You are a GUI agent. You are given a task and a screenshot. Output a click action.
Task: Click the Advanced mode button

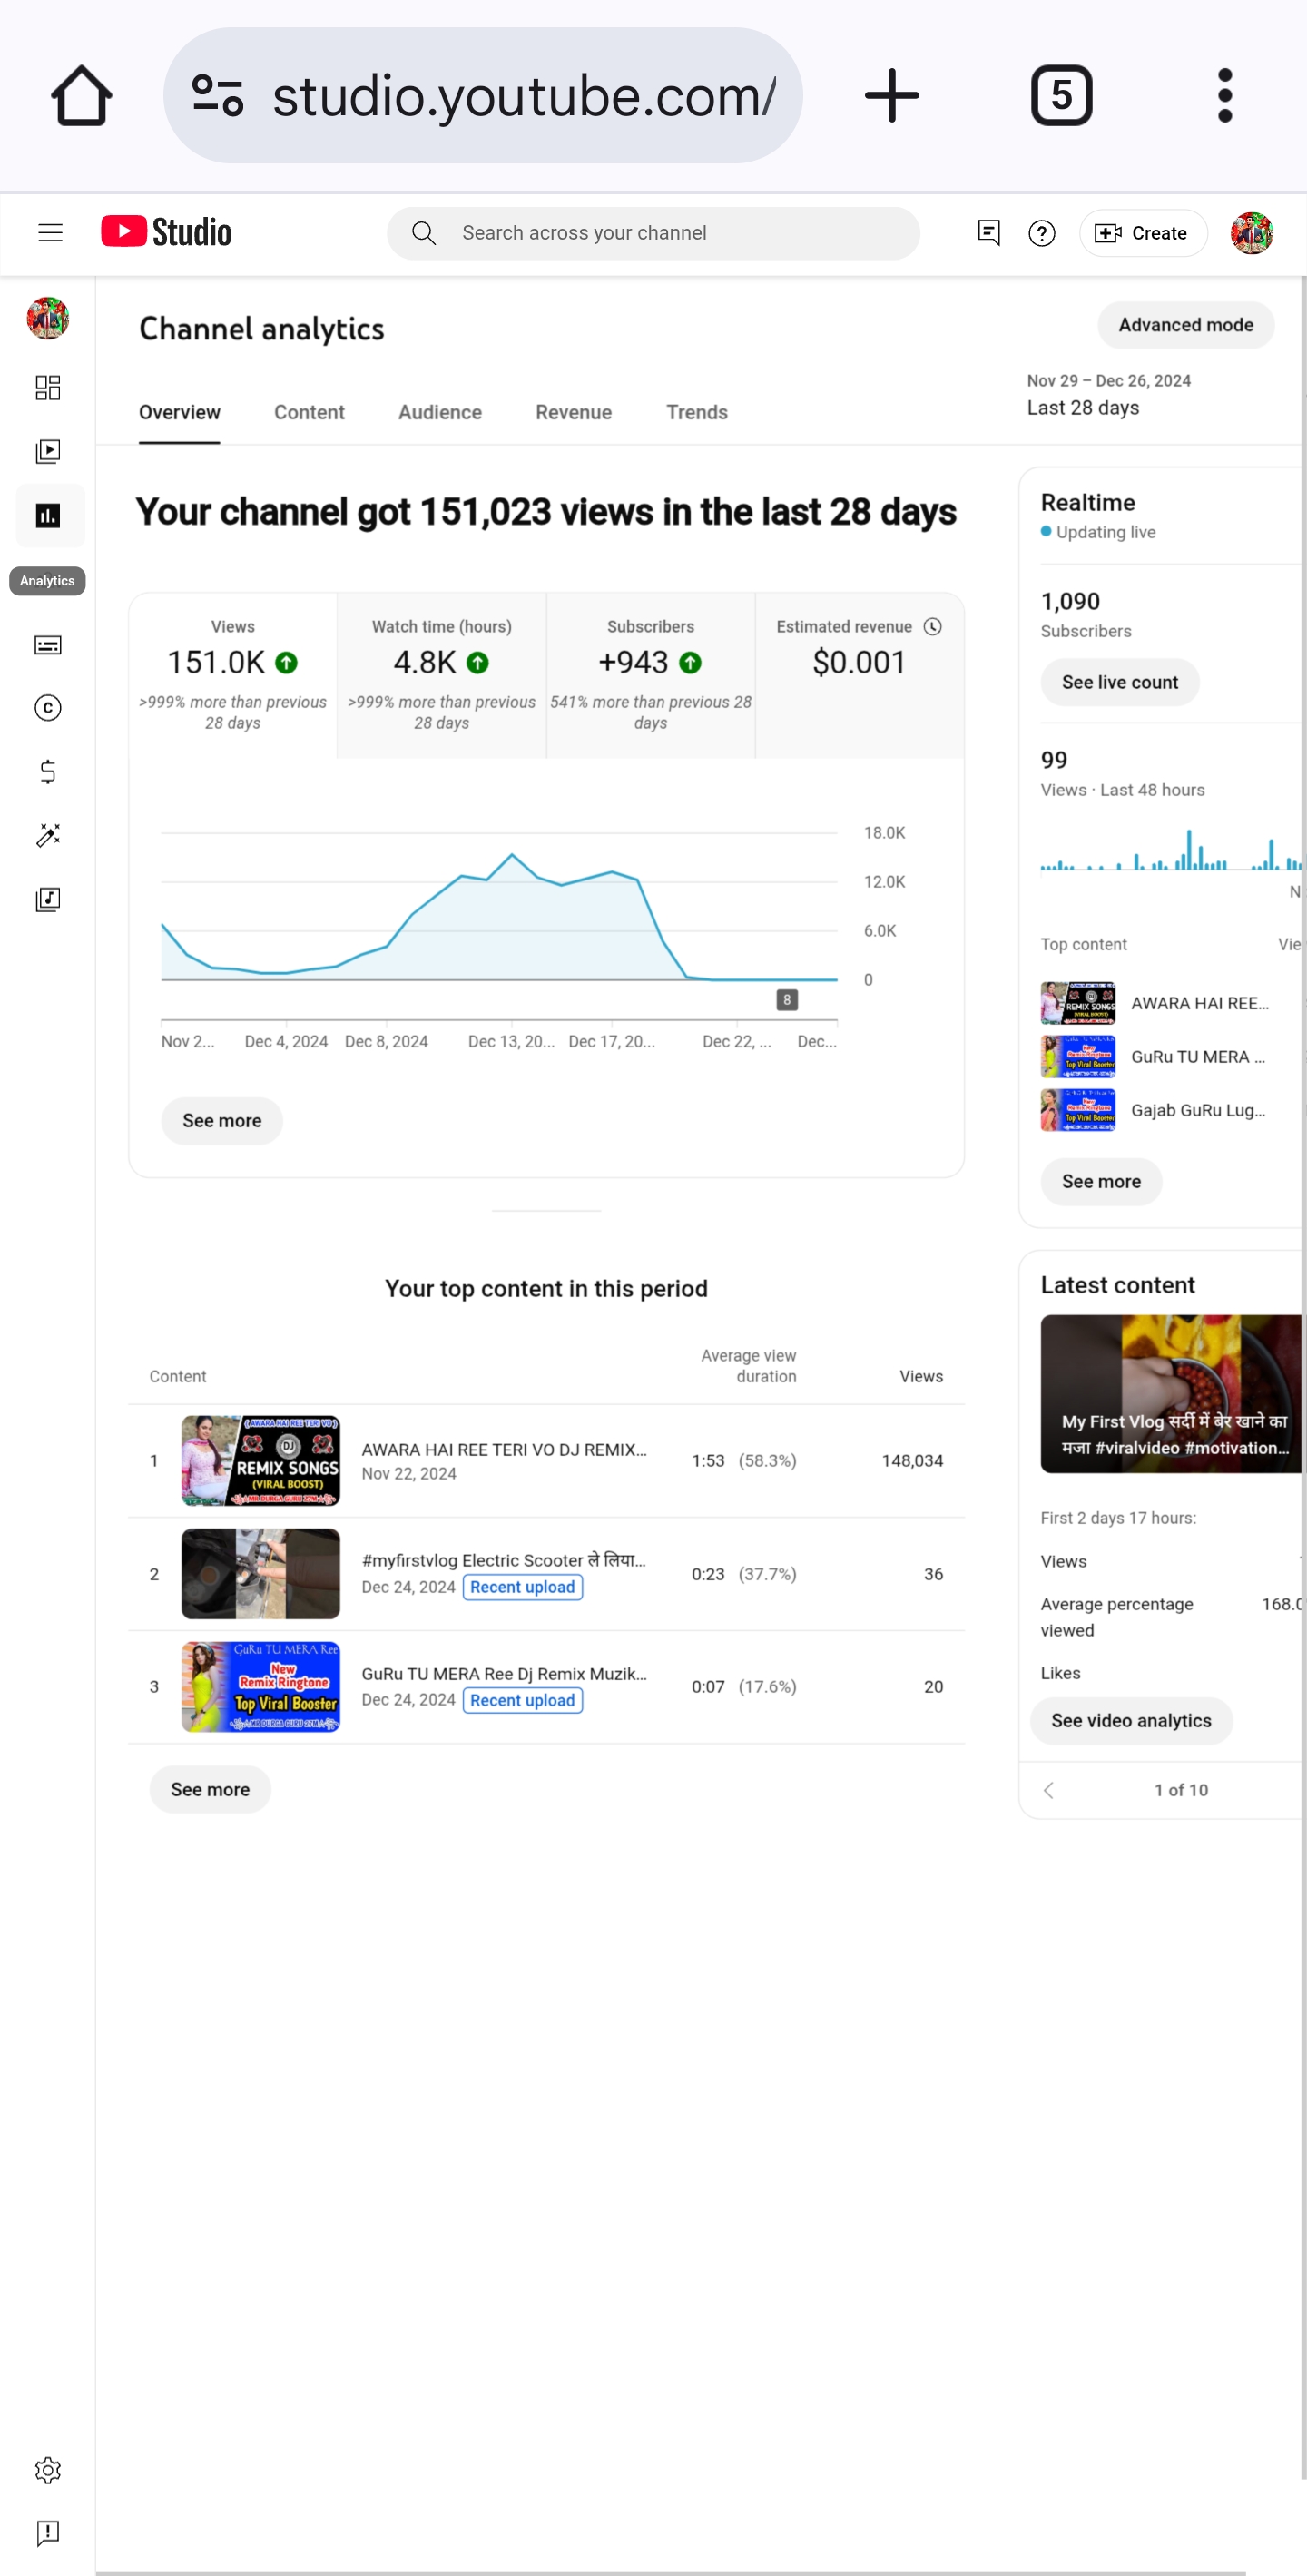1185,325
